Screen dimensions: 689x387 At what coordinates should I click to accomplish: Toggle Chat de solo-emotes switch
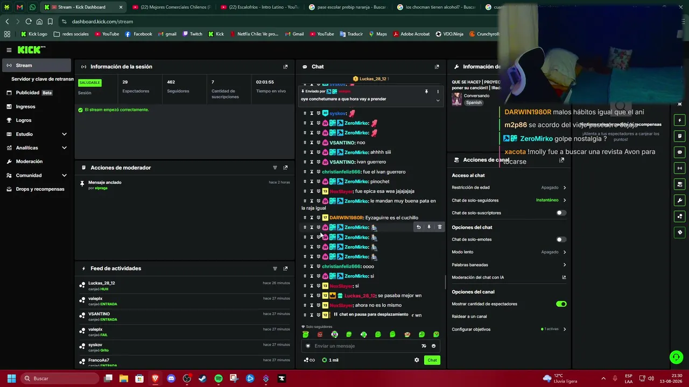[x=561, y=240]
